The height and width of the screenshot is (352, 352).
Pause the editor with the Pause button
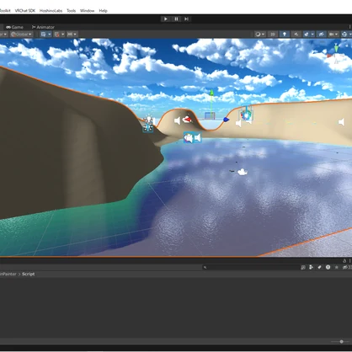176,19
